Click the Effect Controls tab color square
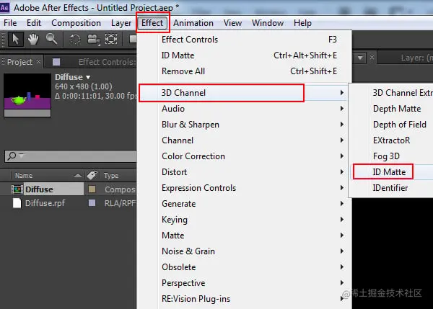This screenshot has height=309, width=433. 56,62
